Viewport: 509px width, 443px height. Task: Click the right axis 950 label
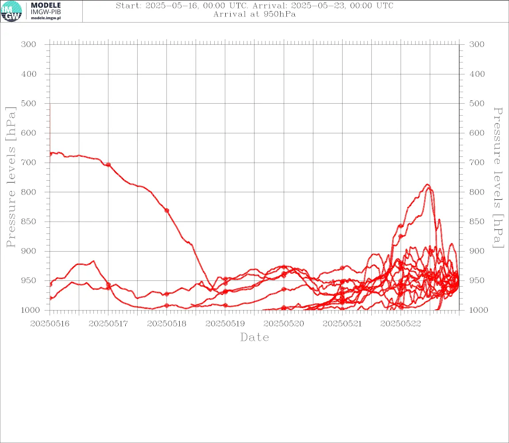click(x=477, y=280)
